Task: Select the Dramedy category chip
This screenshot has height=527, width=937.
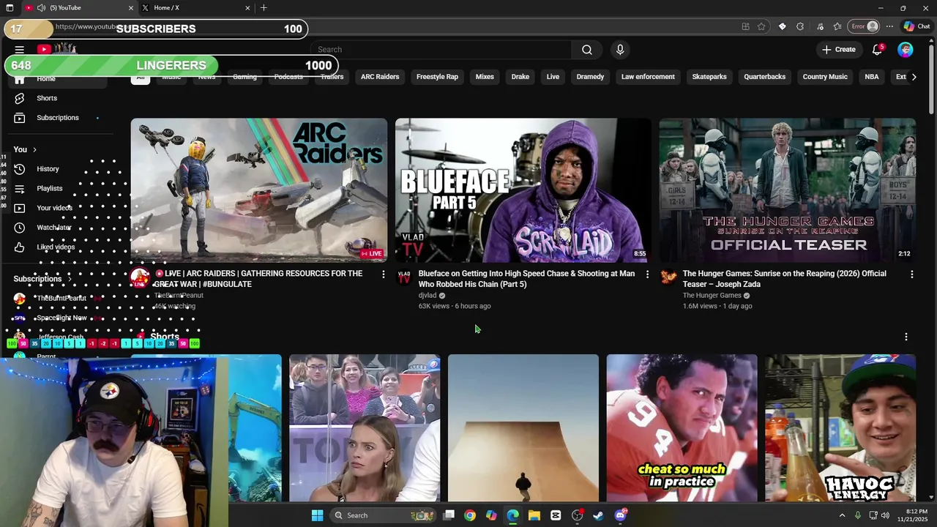Action: pos(590,77)
